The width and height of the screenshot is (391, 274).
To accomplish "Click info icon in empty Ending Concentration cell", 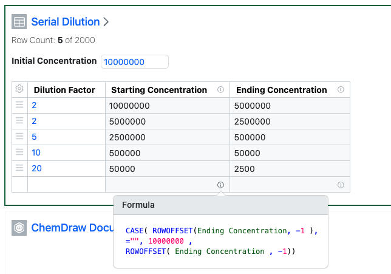I will coord(341,185).
